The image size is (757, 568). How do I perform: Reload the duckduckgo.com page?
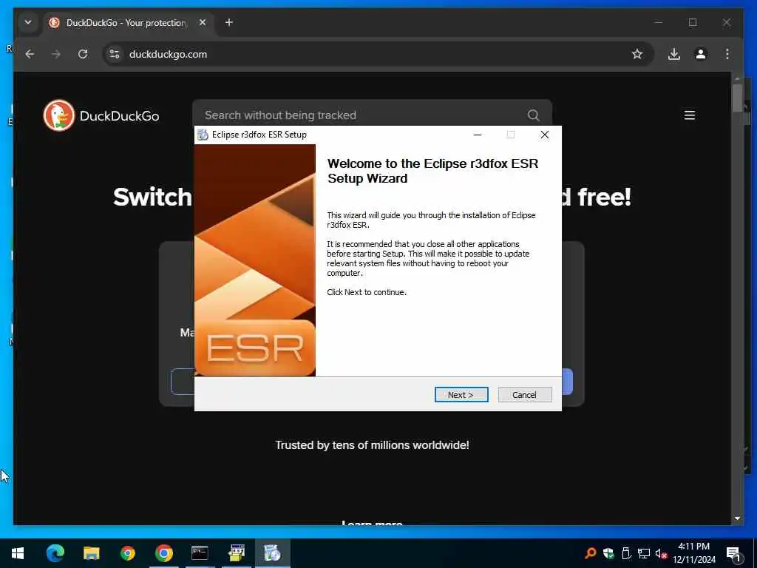point(83,54)
